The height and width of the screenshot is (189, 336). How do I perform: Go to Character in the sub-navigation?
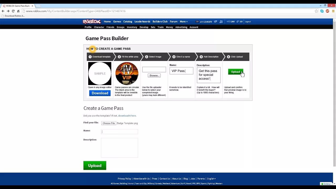[99, 27]
